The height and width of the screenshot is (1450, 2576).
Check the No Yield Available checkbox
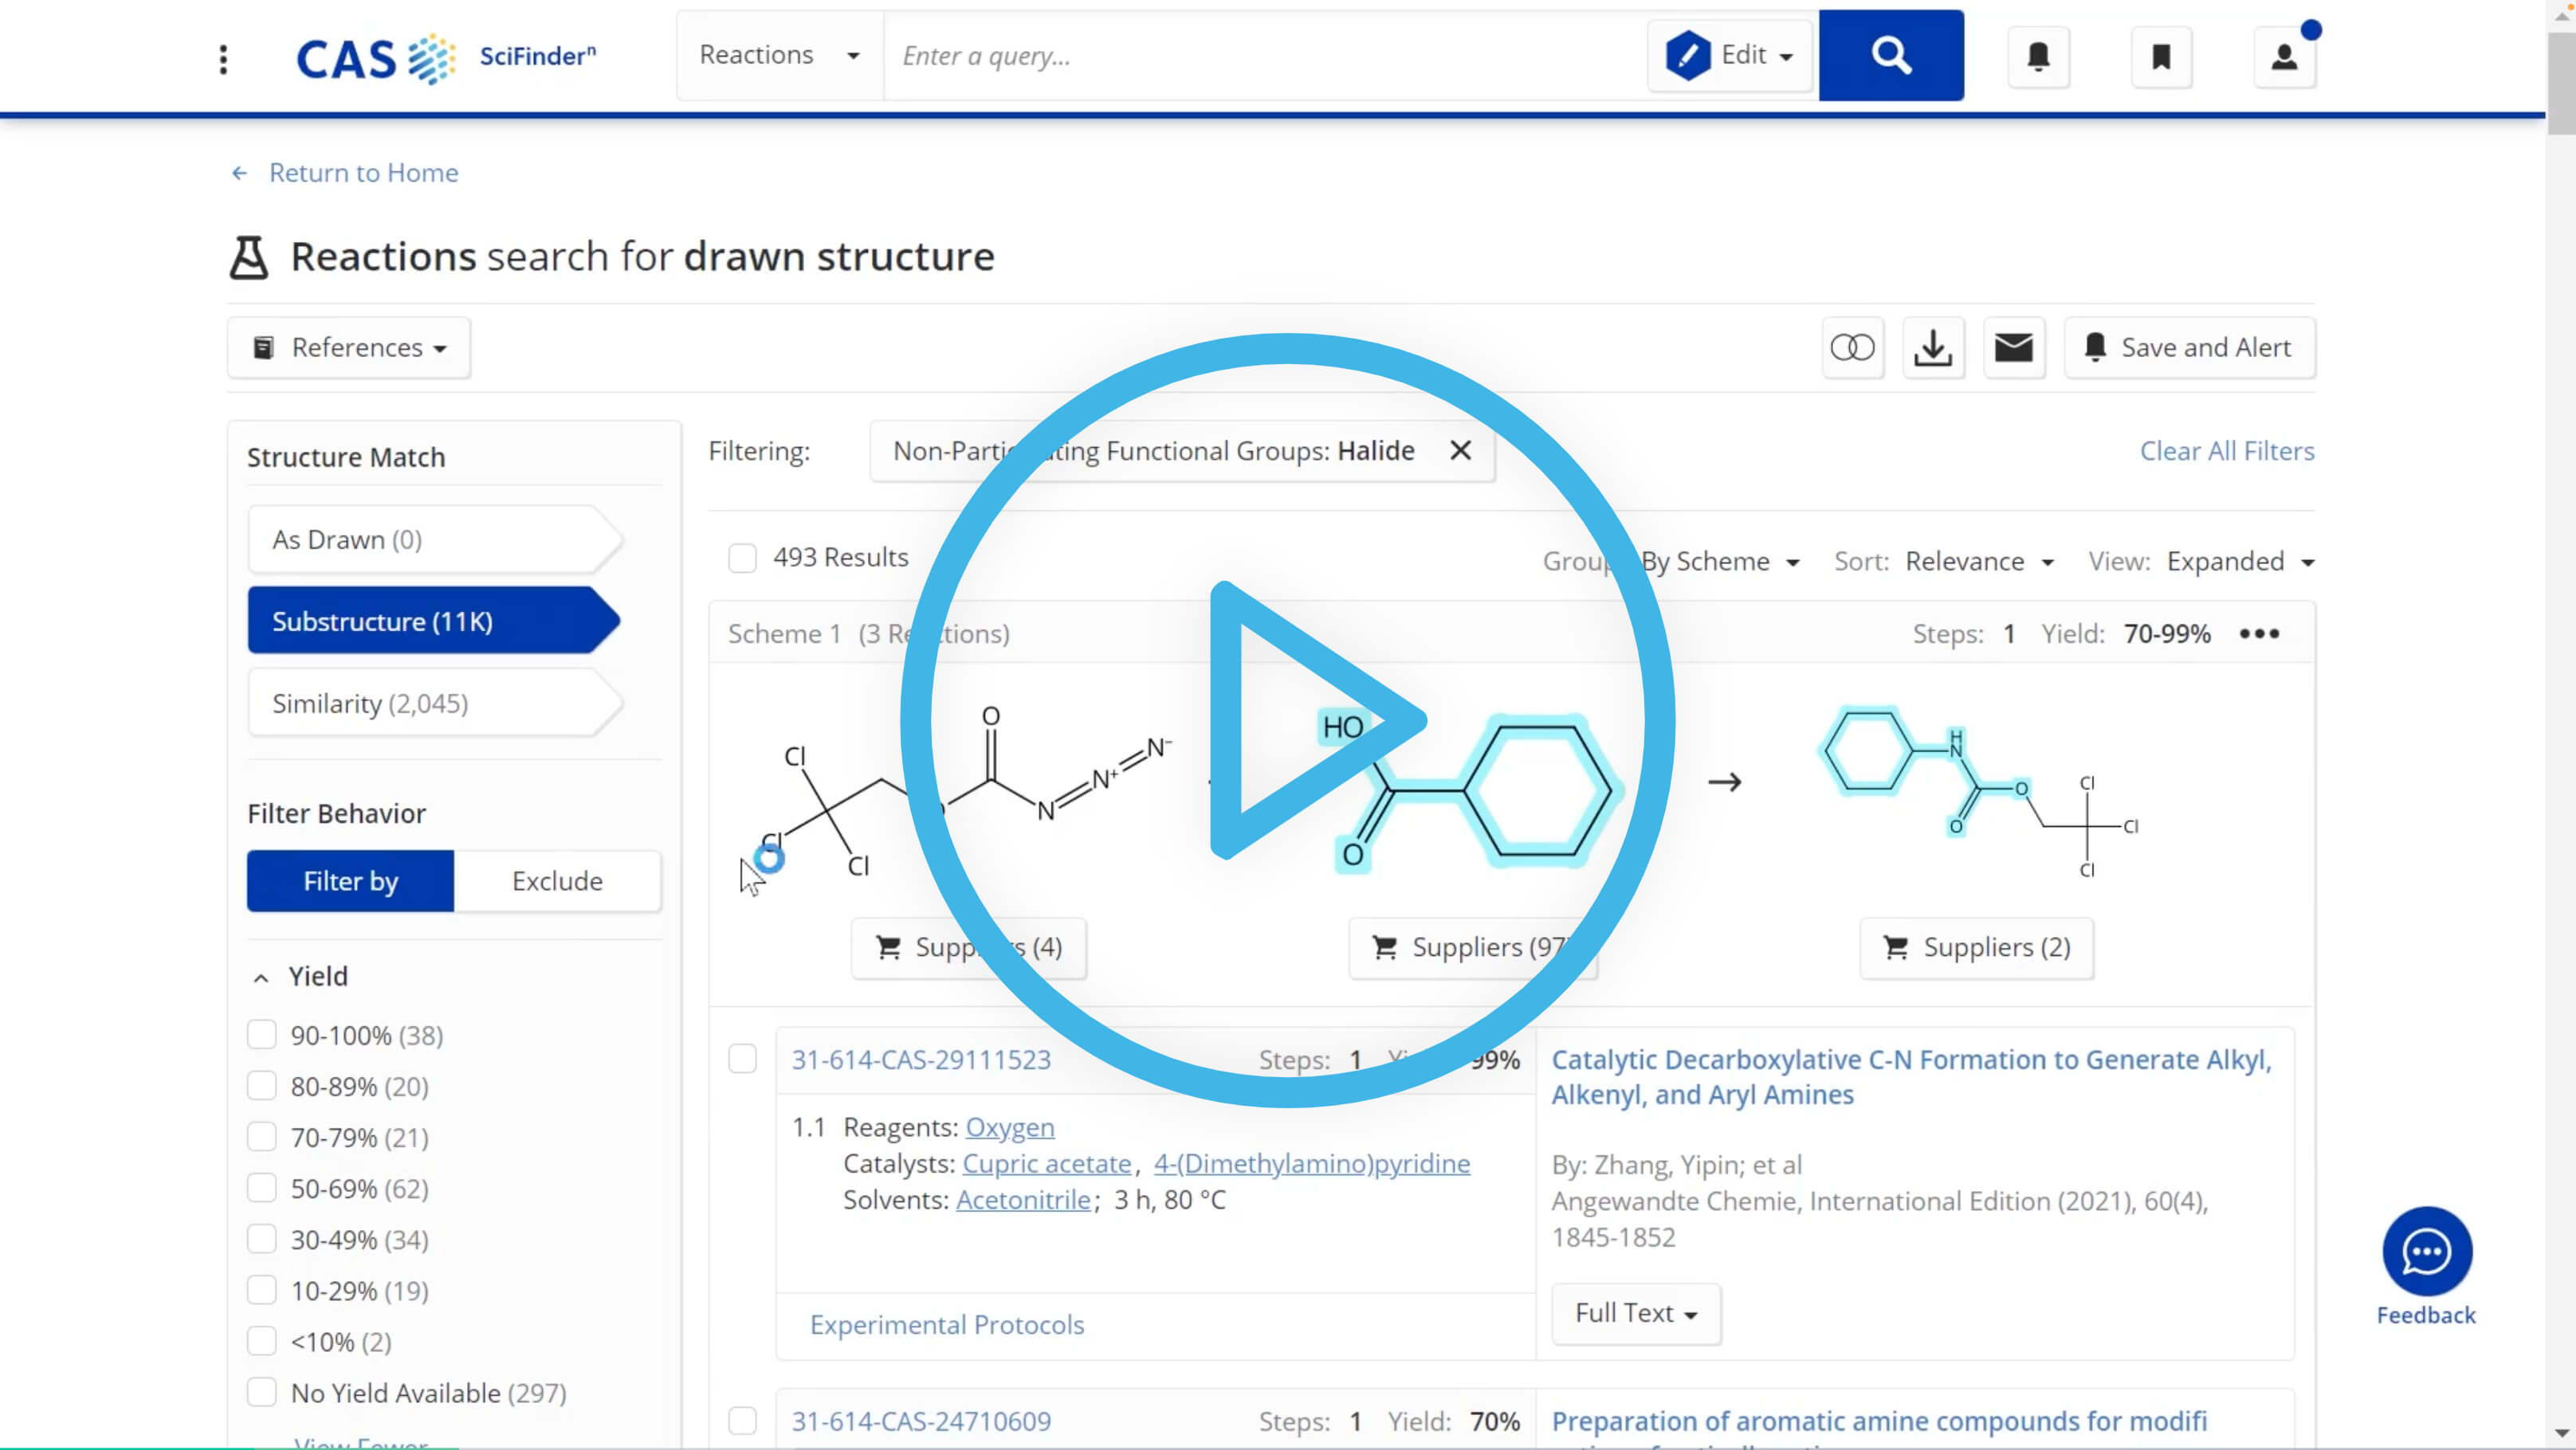point(264,1393)
